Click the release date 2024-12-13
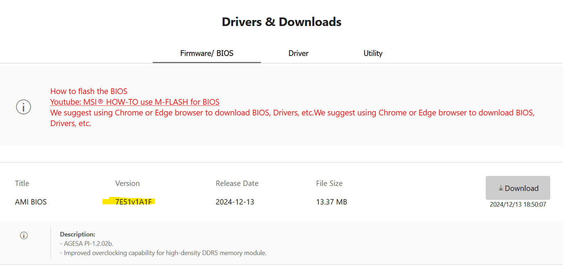The width and height of the screenshot is (563, 275). [235, 202]
